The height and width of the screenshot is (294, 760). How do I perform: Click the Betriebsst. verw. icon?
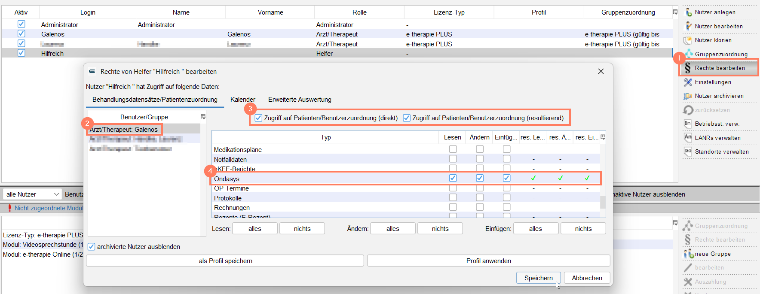pos(688,124)
